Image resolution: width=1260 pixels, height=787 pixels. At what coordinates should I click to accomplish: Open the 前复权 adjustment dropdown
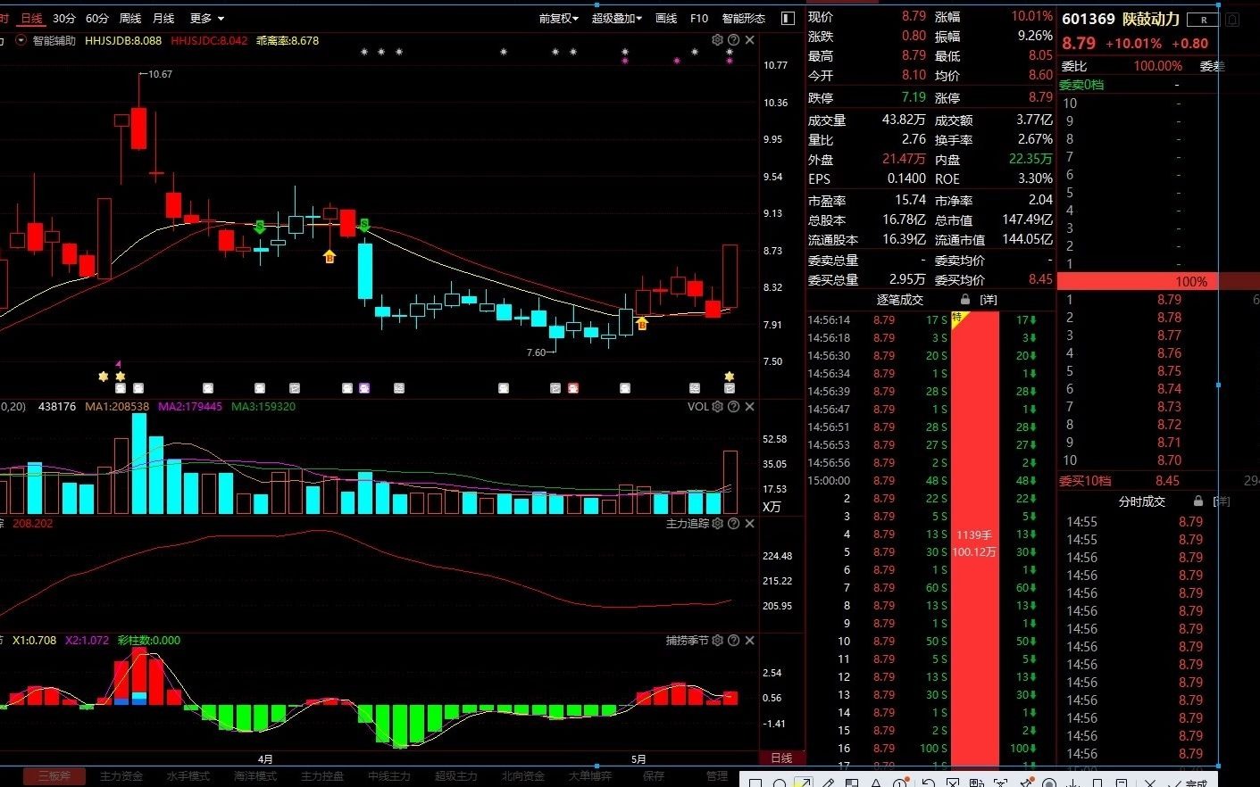[x=558, y=18]
